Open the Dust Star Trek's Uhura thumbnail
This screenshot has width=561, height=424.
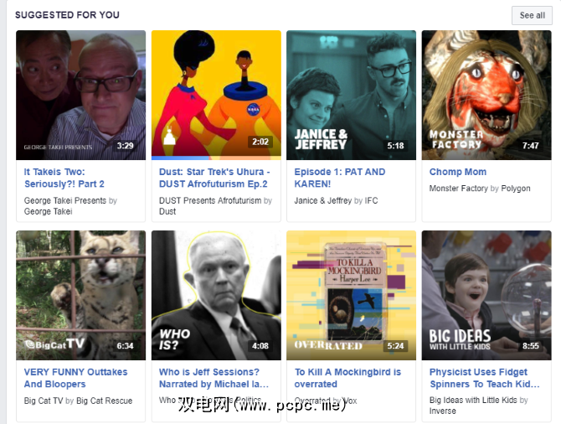[x=216, y=95]
